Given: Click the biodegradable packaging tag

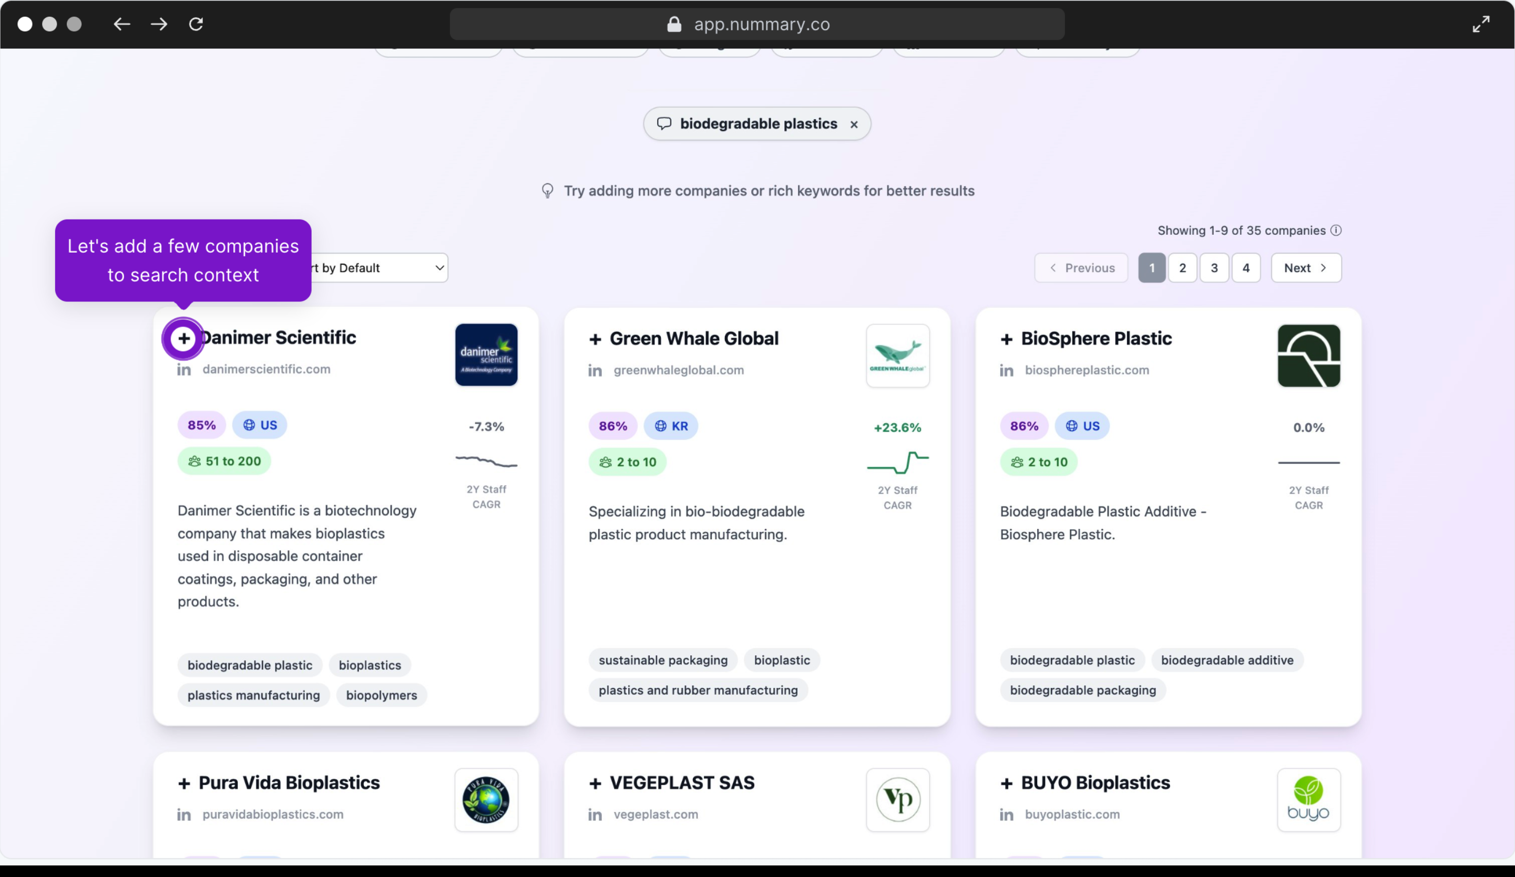Looking at the screenshot, I should click(x=1083, y=691).
